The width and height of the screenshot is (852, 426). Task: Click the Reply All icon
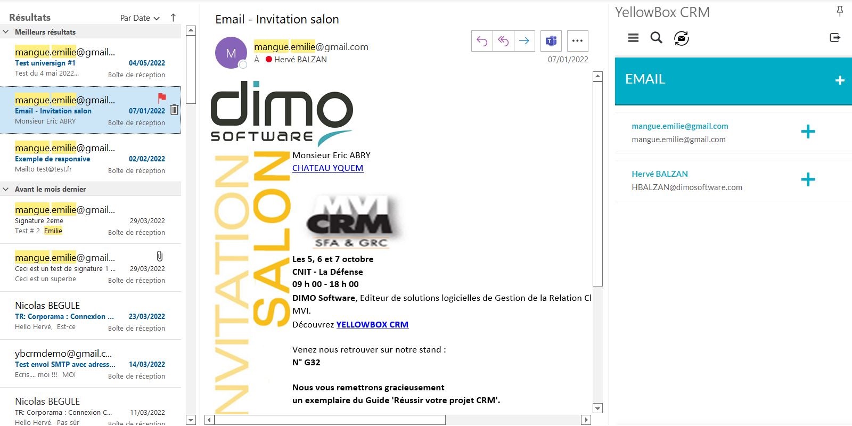point(503,41)
